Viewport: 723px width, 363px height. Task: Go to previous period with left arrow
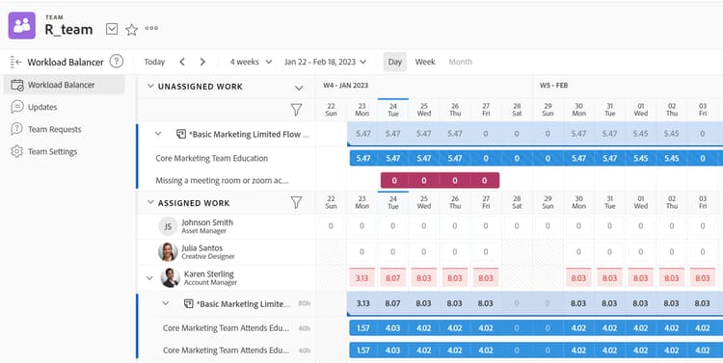click(182, 62)
